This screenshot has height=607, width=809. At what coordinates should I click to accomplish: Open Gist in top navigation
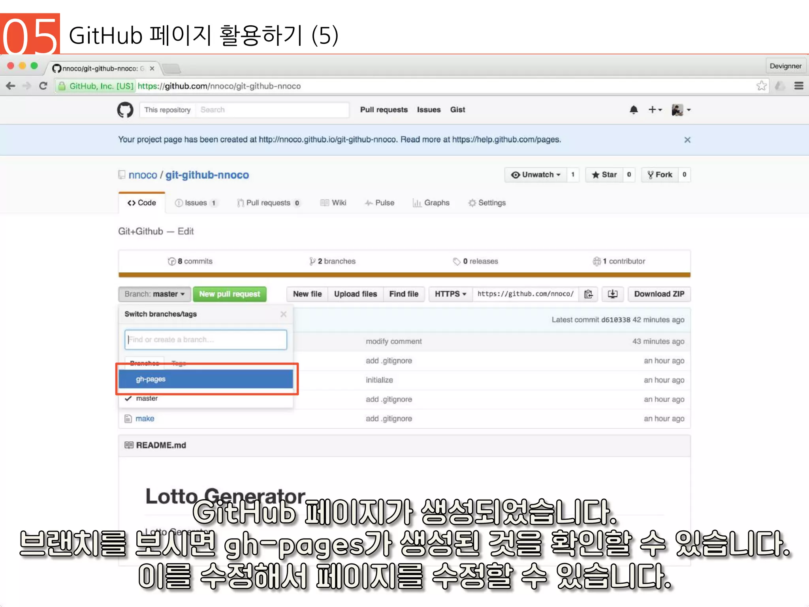click(457, 110)
